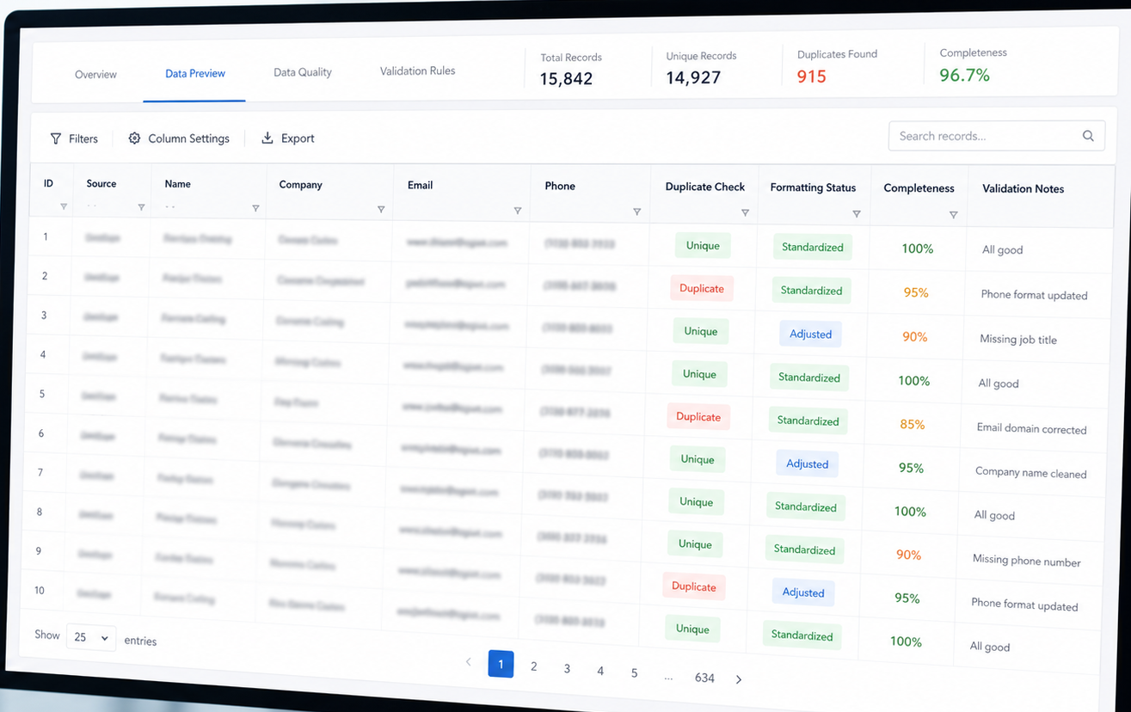
Task: Click the Company column header
Action: point(301,185)
